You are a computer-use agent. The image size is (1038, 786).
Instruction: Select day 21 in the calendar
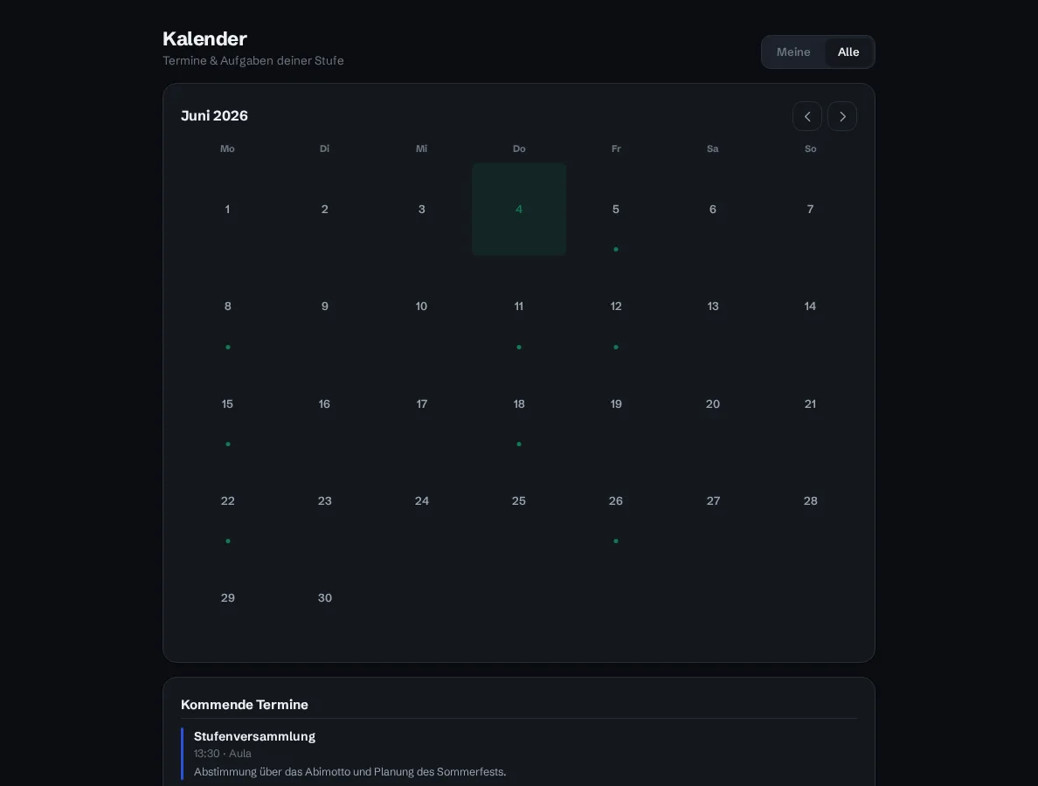point(810,403)
